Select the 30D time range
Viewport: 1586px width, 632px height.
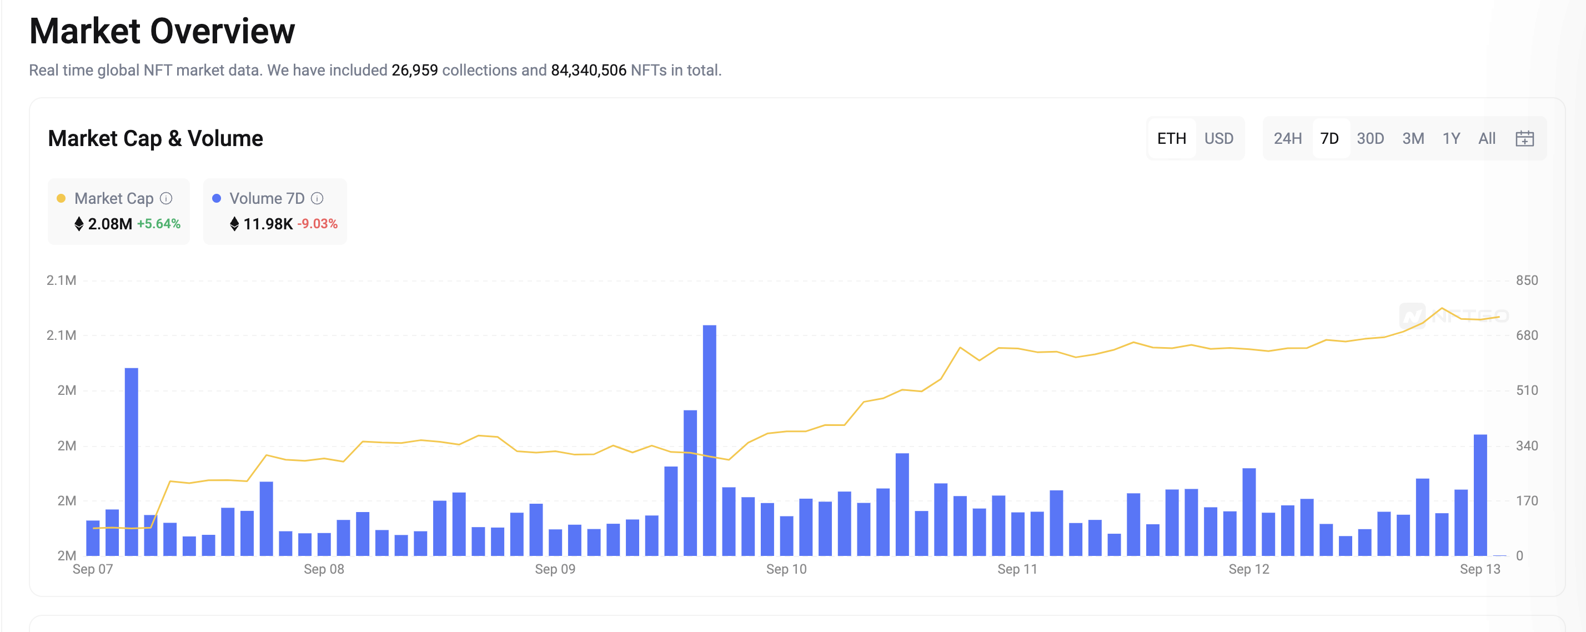(1370, 139)
